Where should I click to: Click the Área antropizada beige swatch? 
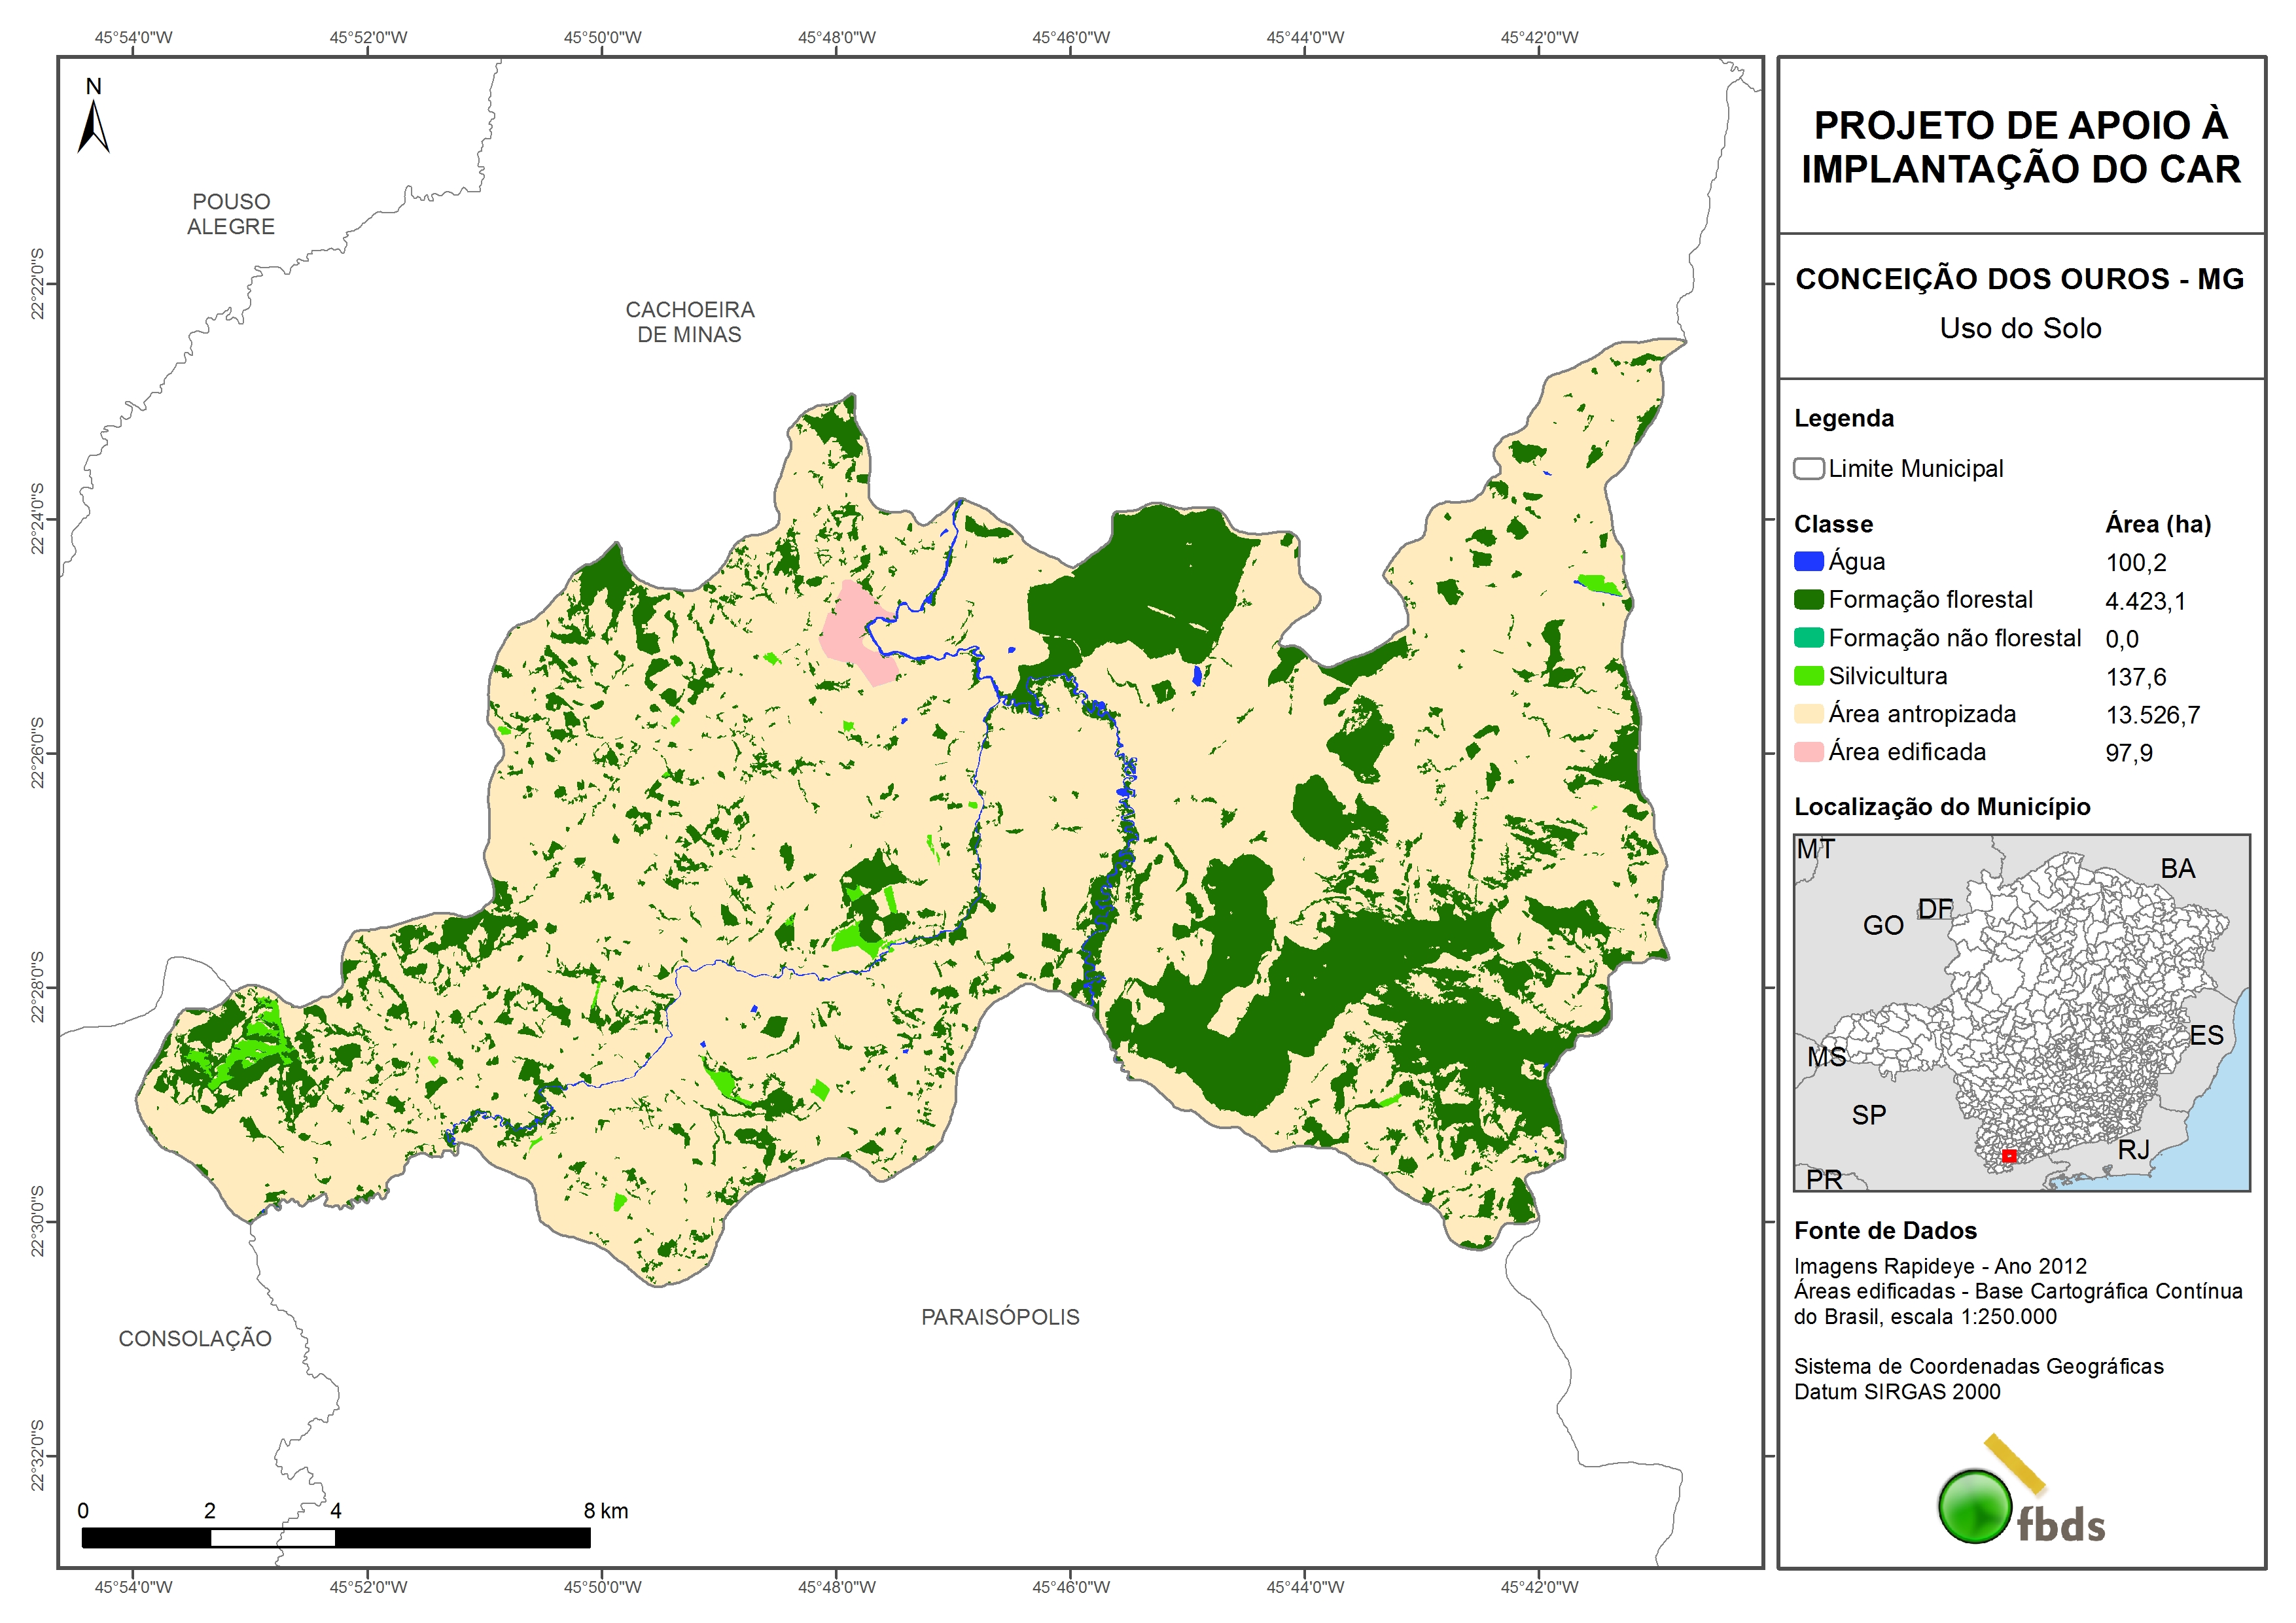pos(1808,713)
